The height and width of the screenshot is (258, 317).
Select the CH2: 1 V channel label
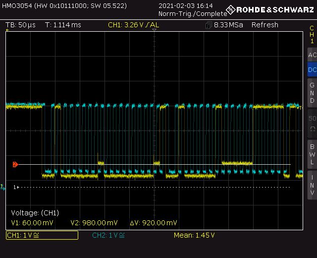click(x=108, y=235)
